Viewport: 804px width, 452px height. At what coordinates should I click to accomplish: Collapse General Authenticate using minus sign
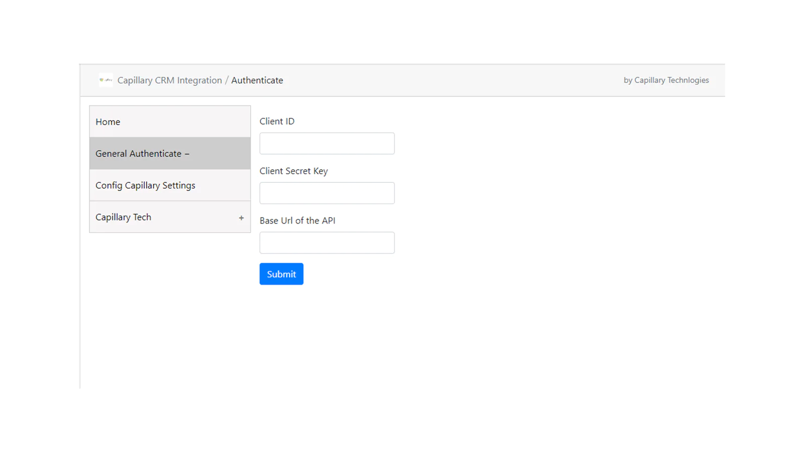[x=187, y=154]
